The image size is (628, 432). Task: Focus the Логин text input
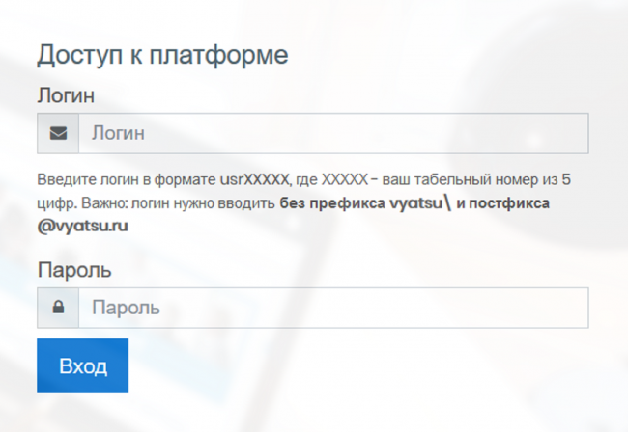[x=333, y=134]
